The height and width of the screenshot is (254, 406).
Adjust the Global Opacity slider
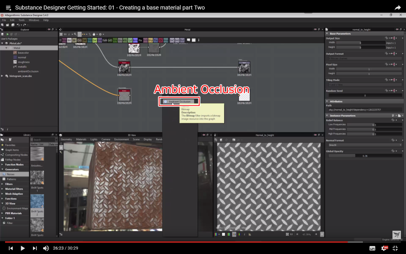coord(365,156)
